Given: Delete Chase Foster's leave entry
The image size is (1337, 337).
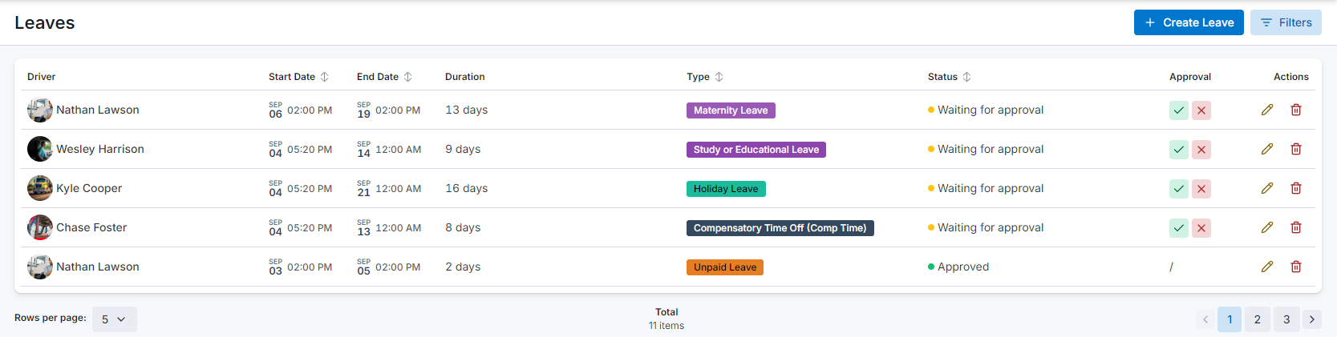Looking at the screenshot, I should tap(1295, 227).
